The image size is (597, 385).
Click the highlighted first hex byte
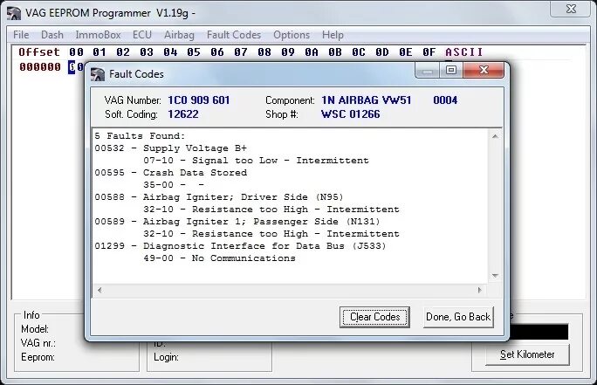click(x=72, y=67)
